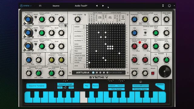The image size is (194, 109).
Task: Click the red square attack button
Action: (x=153, y=73)
